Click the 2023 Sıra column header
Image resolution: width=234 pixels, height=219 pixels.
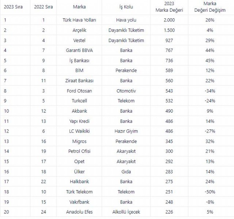click(13, 7)
